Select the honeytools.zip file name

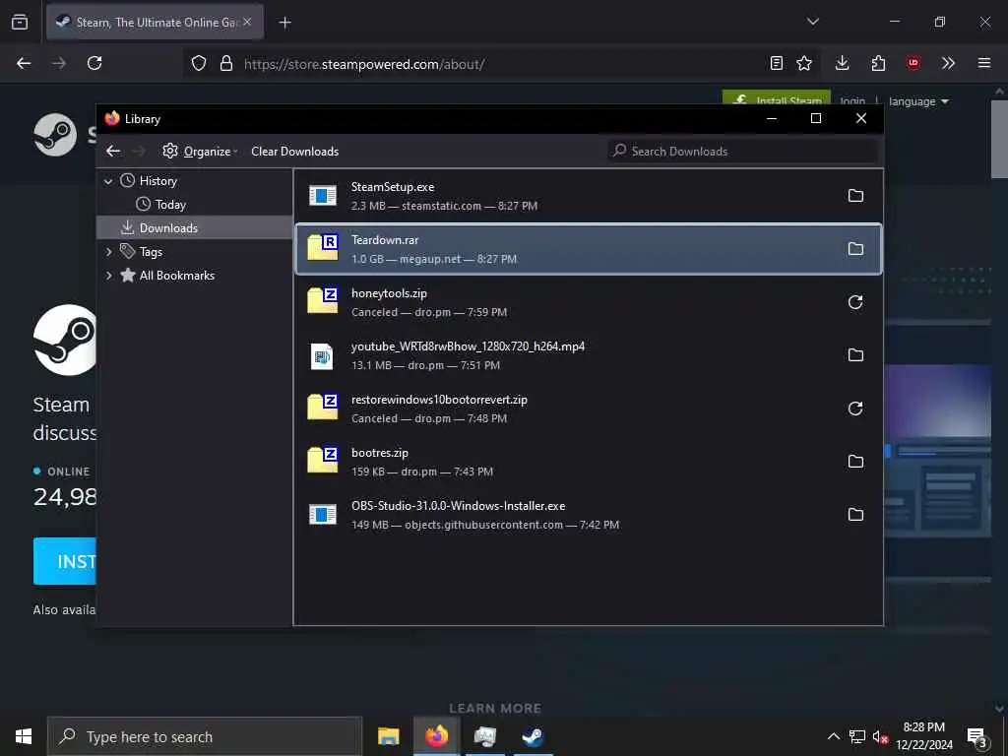click(389, 293)
